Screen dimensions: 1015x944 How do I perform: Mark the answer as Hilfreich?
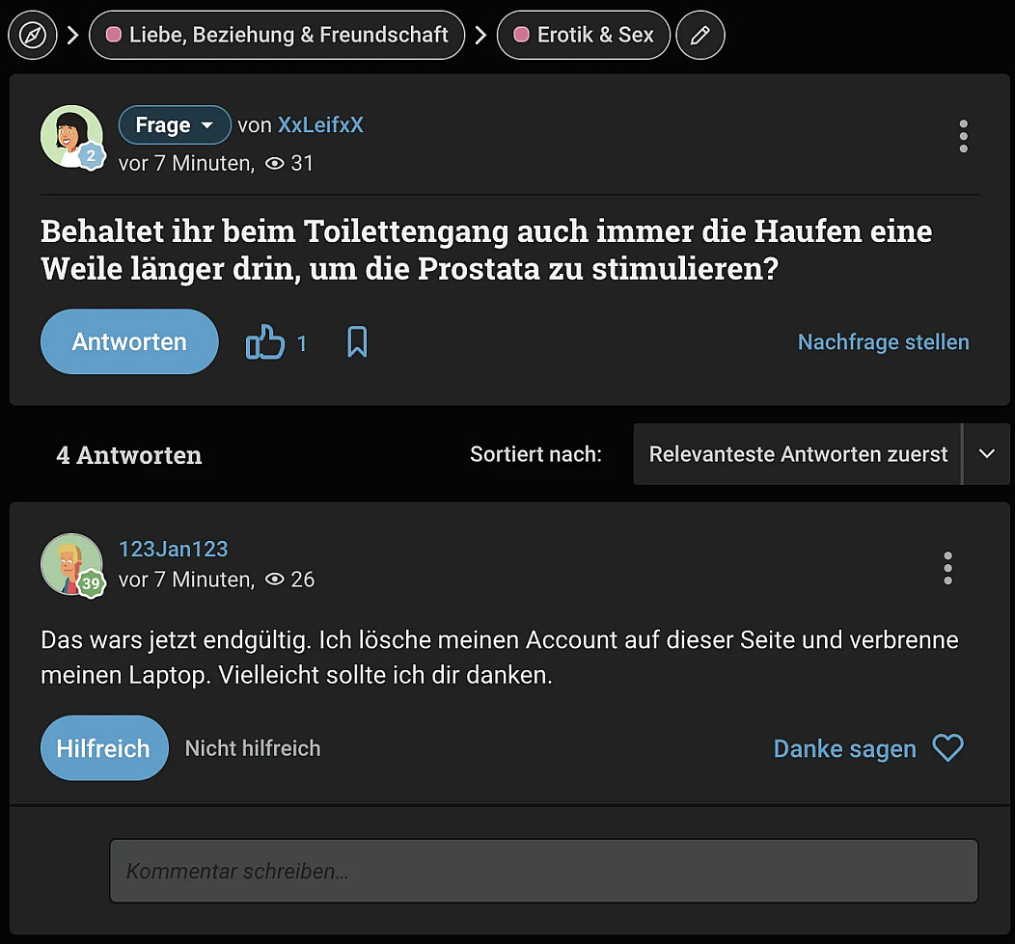tap(104, 748)
